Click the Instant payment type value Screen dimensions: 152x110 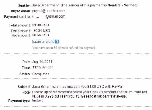[x=37, y=101]
